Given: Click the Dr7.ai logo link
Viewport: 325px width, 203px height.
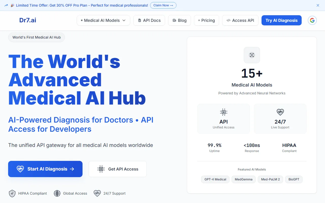Looking at the screenshot, I should pyautogui.click(x=28, y=21).
